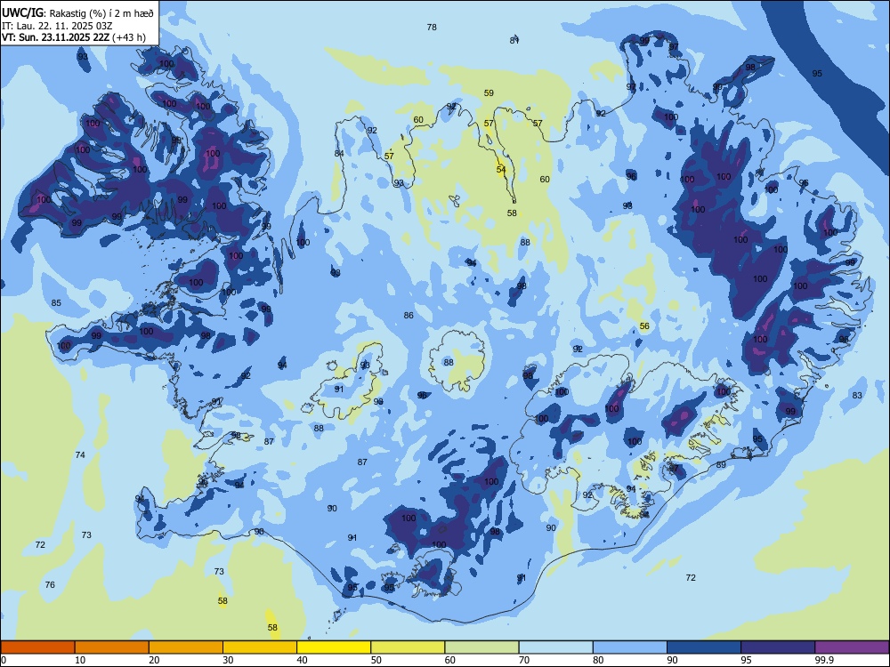This screenshot has width=890, height=667.
Task: Click the title "UWC/IG: Rakastig (%) í 2 m hæð"
Action: (x=77, y=12)
